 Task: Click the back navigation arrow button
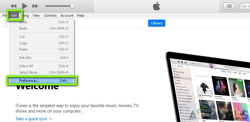point(6,23)
